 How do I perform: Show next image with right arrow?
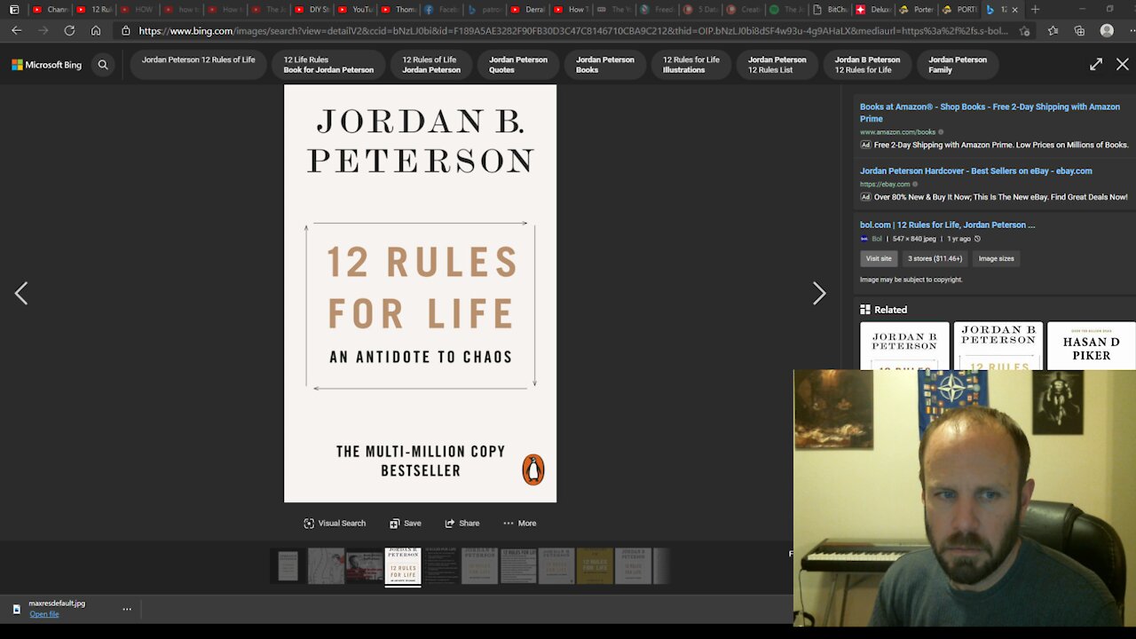pyautogui.click(x=819, y=293)
